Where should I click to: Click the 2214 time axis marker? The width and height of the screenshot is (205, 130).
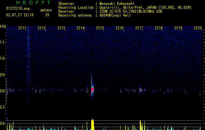[x=81, y=28]
